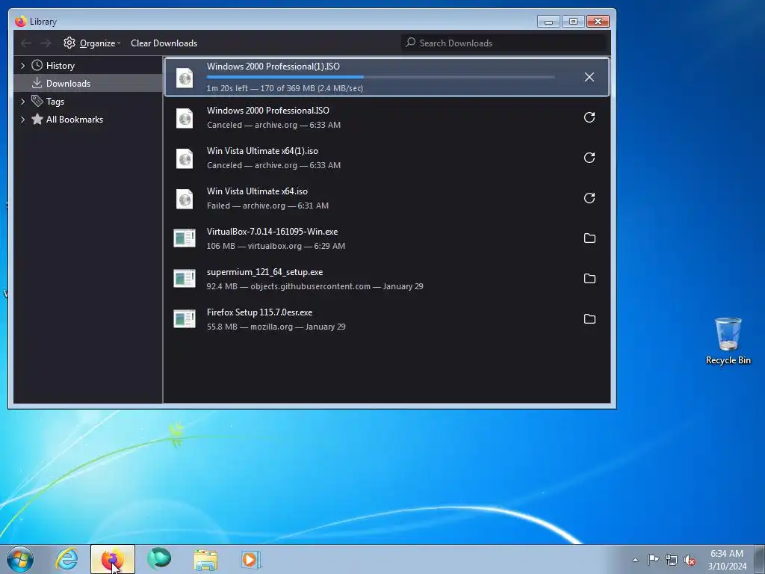This screenshot has height=574, width=765.
Task: Show VirtualBox-7.0.14 installer in folder
Action: 589,238
